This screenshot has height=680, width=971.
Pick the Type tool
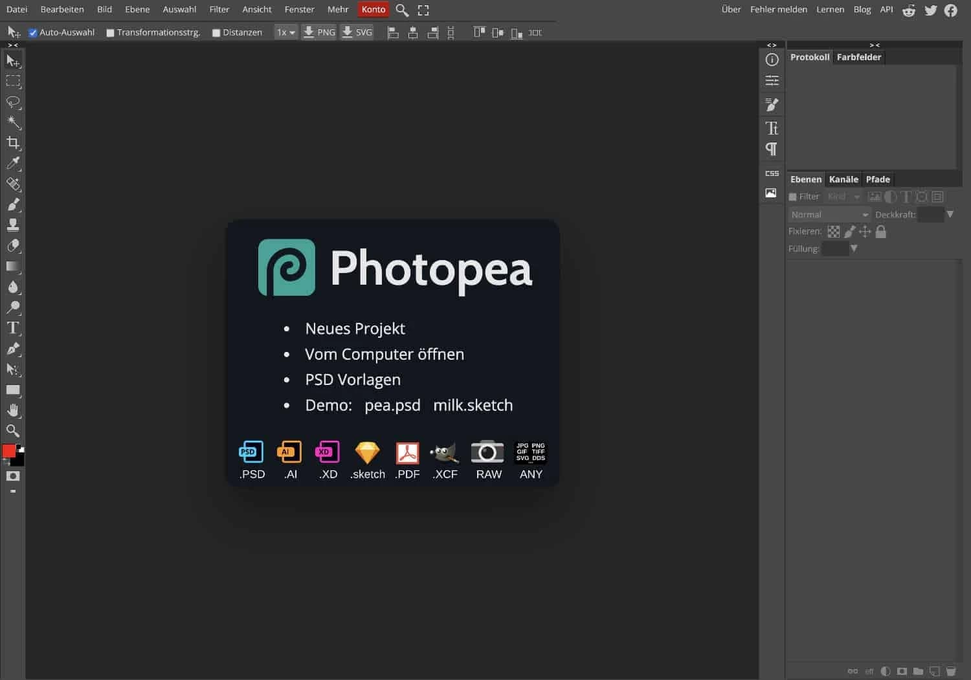pos(13,328)
